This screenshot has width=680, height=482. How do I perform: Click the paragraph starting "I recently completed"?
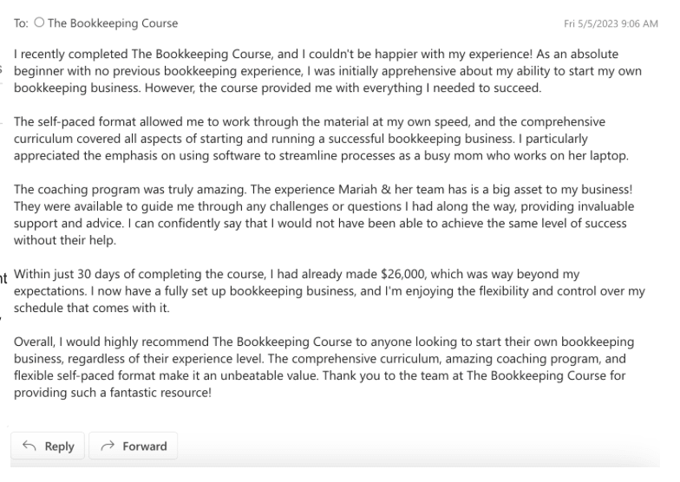click(x=328, y=71)
